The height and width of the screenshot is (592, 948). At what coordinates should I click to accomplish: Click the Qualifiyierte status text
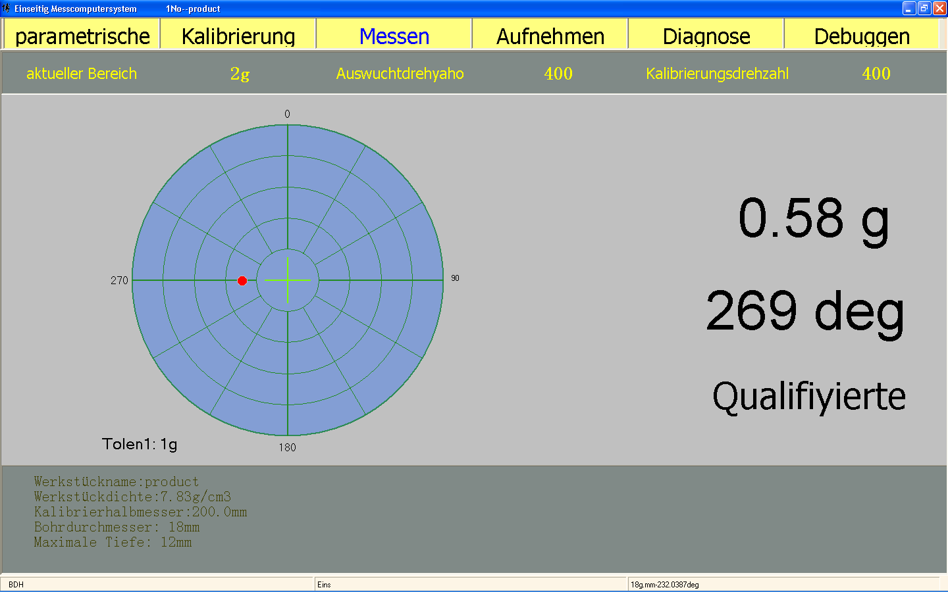click(x=808, y=397)
